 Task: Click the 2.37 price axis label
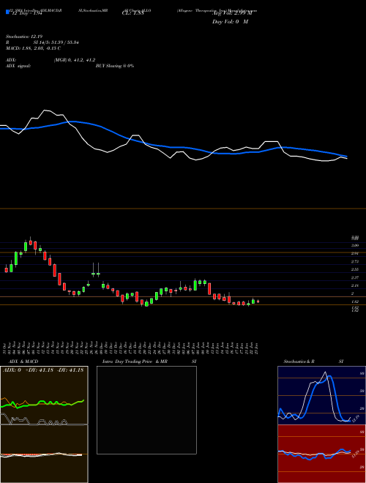click(x=355, y=277)
